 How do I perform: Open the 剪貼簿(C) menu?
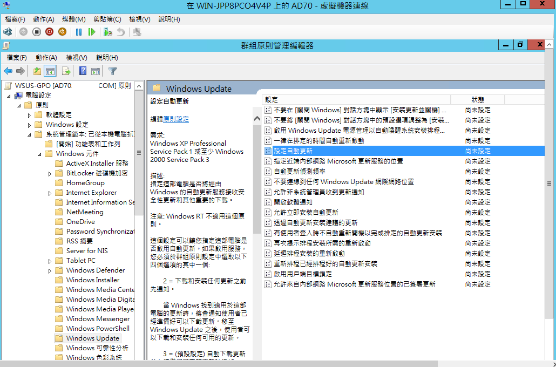[107, 19]
